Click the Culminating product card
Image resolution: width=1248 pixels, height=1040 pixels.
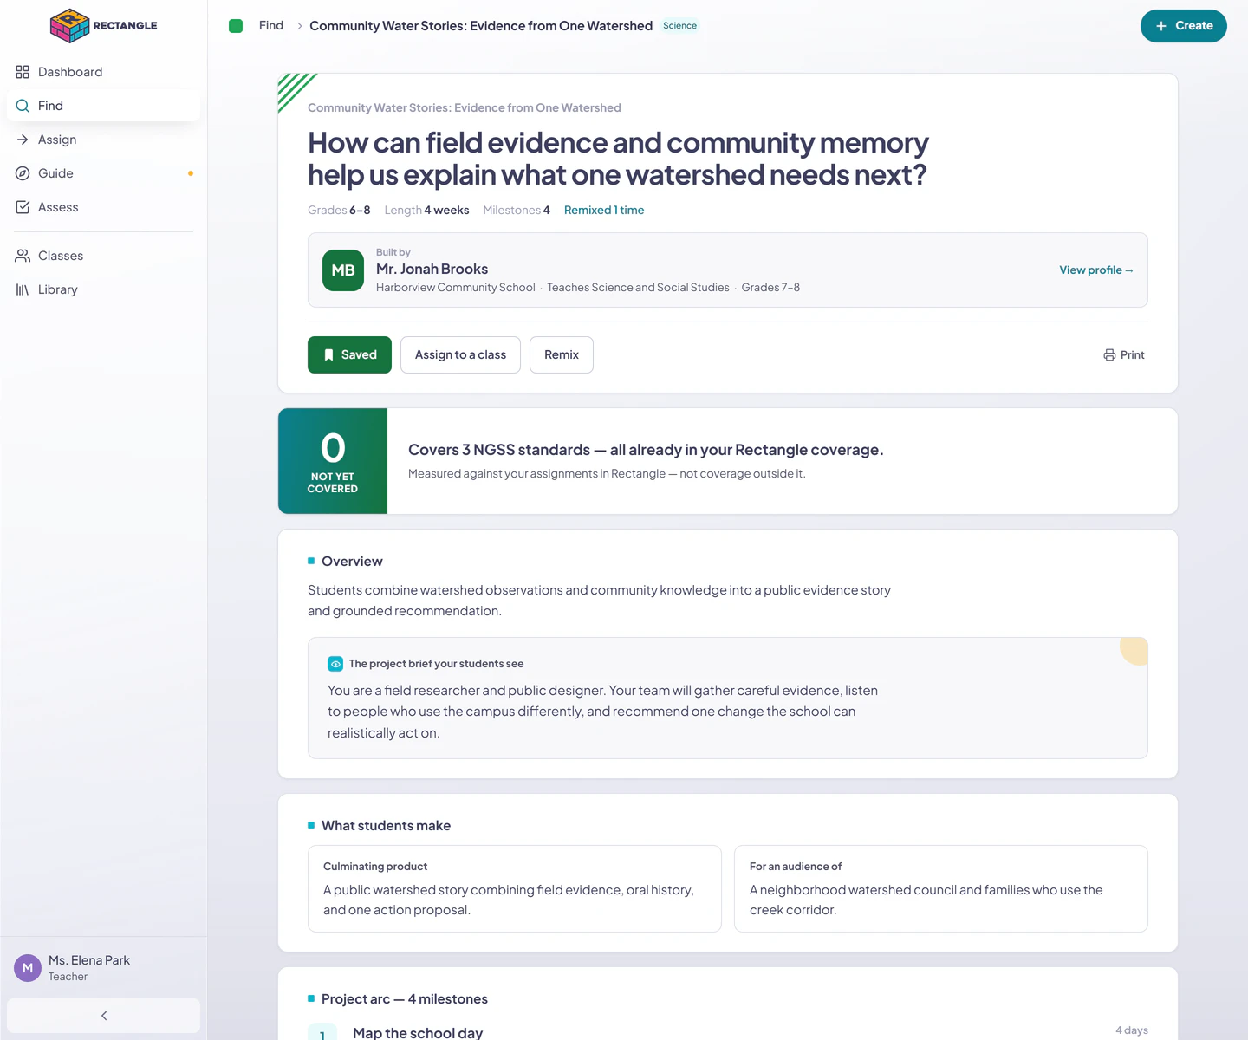coord(515,889)
